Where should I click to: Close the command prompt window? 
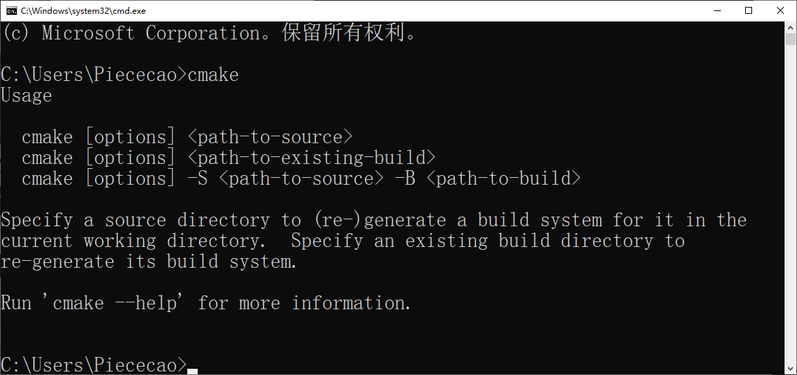pyautogui.click(x=780, y=10)
